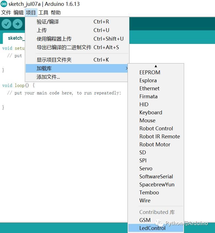
Task: Select 导出已编译的二进制文件 menu item
Action: click(76, 47)
